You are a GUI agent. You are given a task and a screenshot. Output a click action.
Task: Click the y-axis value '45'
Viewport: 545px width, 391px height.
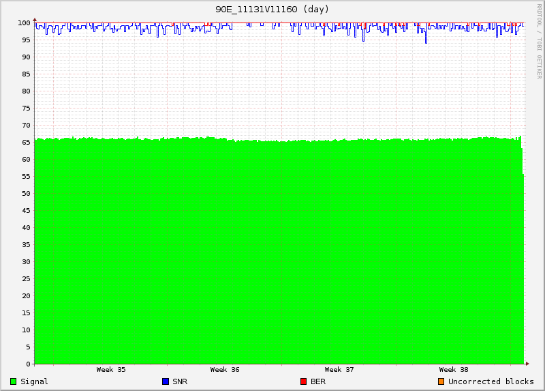(26, 211)
